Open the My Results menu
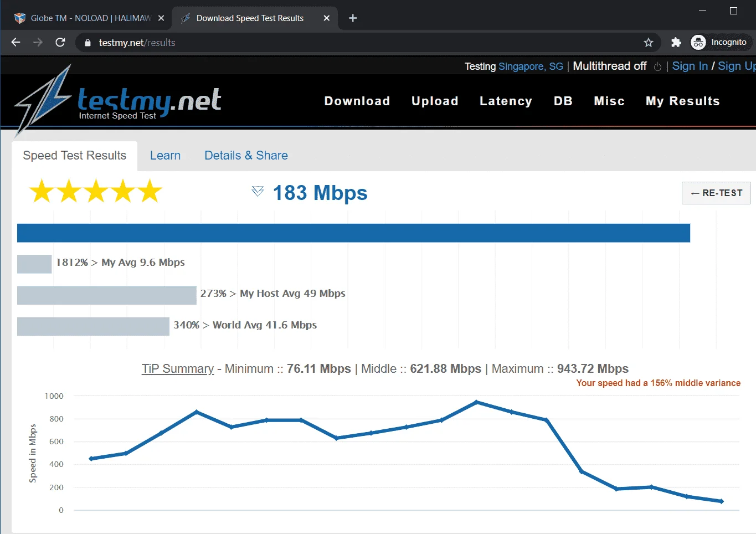The height and width of the screenshot is (534, 756). tap(683, 101)
